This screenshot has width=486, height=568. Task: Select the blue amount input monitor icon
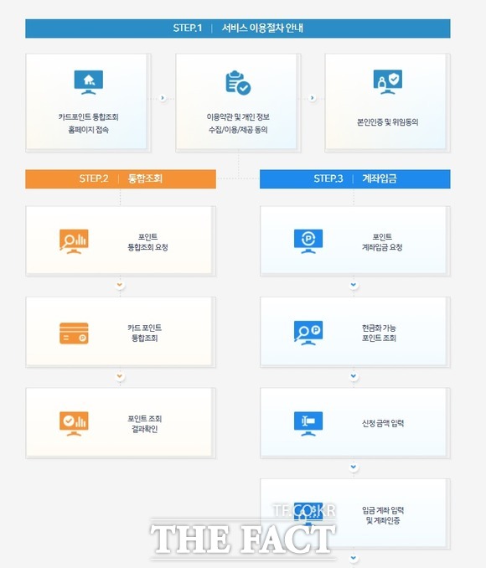tap(308, 424)
